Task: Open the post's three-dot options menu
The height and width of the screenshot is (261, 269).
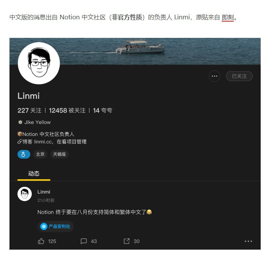Action: point(248,241)
